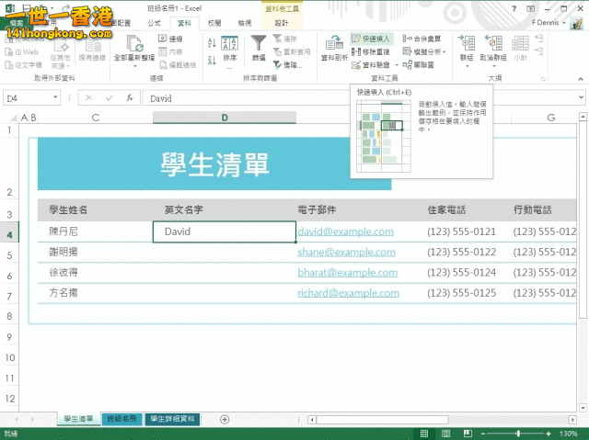The width and height of the screenshot is (589, 440).
Task: Open the Sort (排序) dialog
Action: click(x=230, y=47)
